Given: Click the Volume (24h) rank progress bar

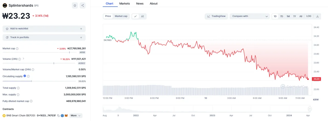Looking at the screenshot, I should pyautogui.click(x=39, y=63).
